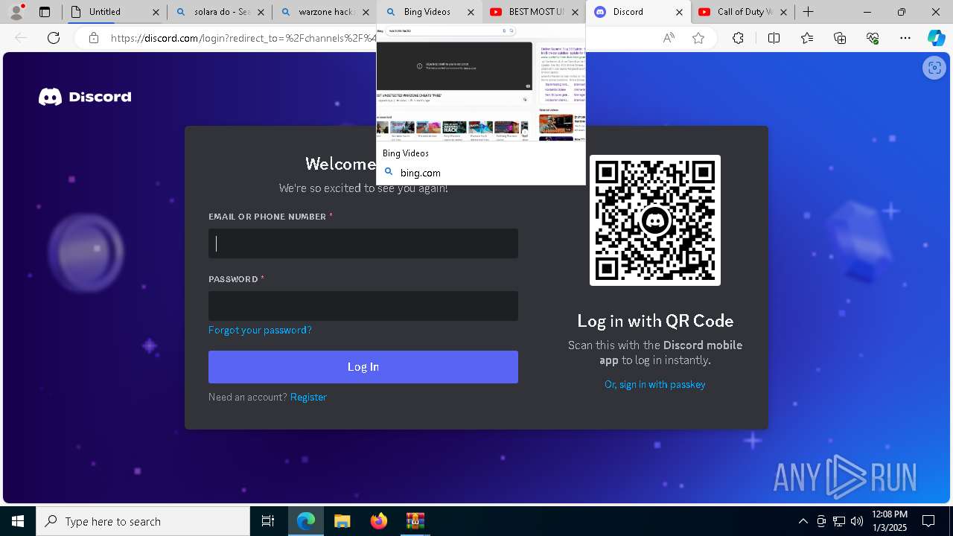953x536 pixels.
Task: Click Forgot your password link
Action: (x=260, y=330)
